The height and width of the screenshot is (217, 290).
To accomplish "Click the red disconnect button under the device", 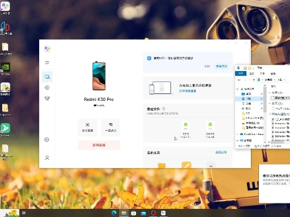I will coord(99,145).
